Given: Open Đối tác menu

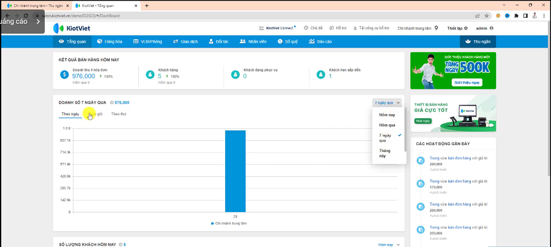Looking at the screenshot, I should (x=219, y=41).
